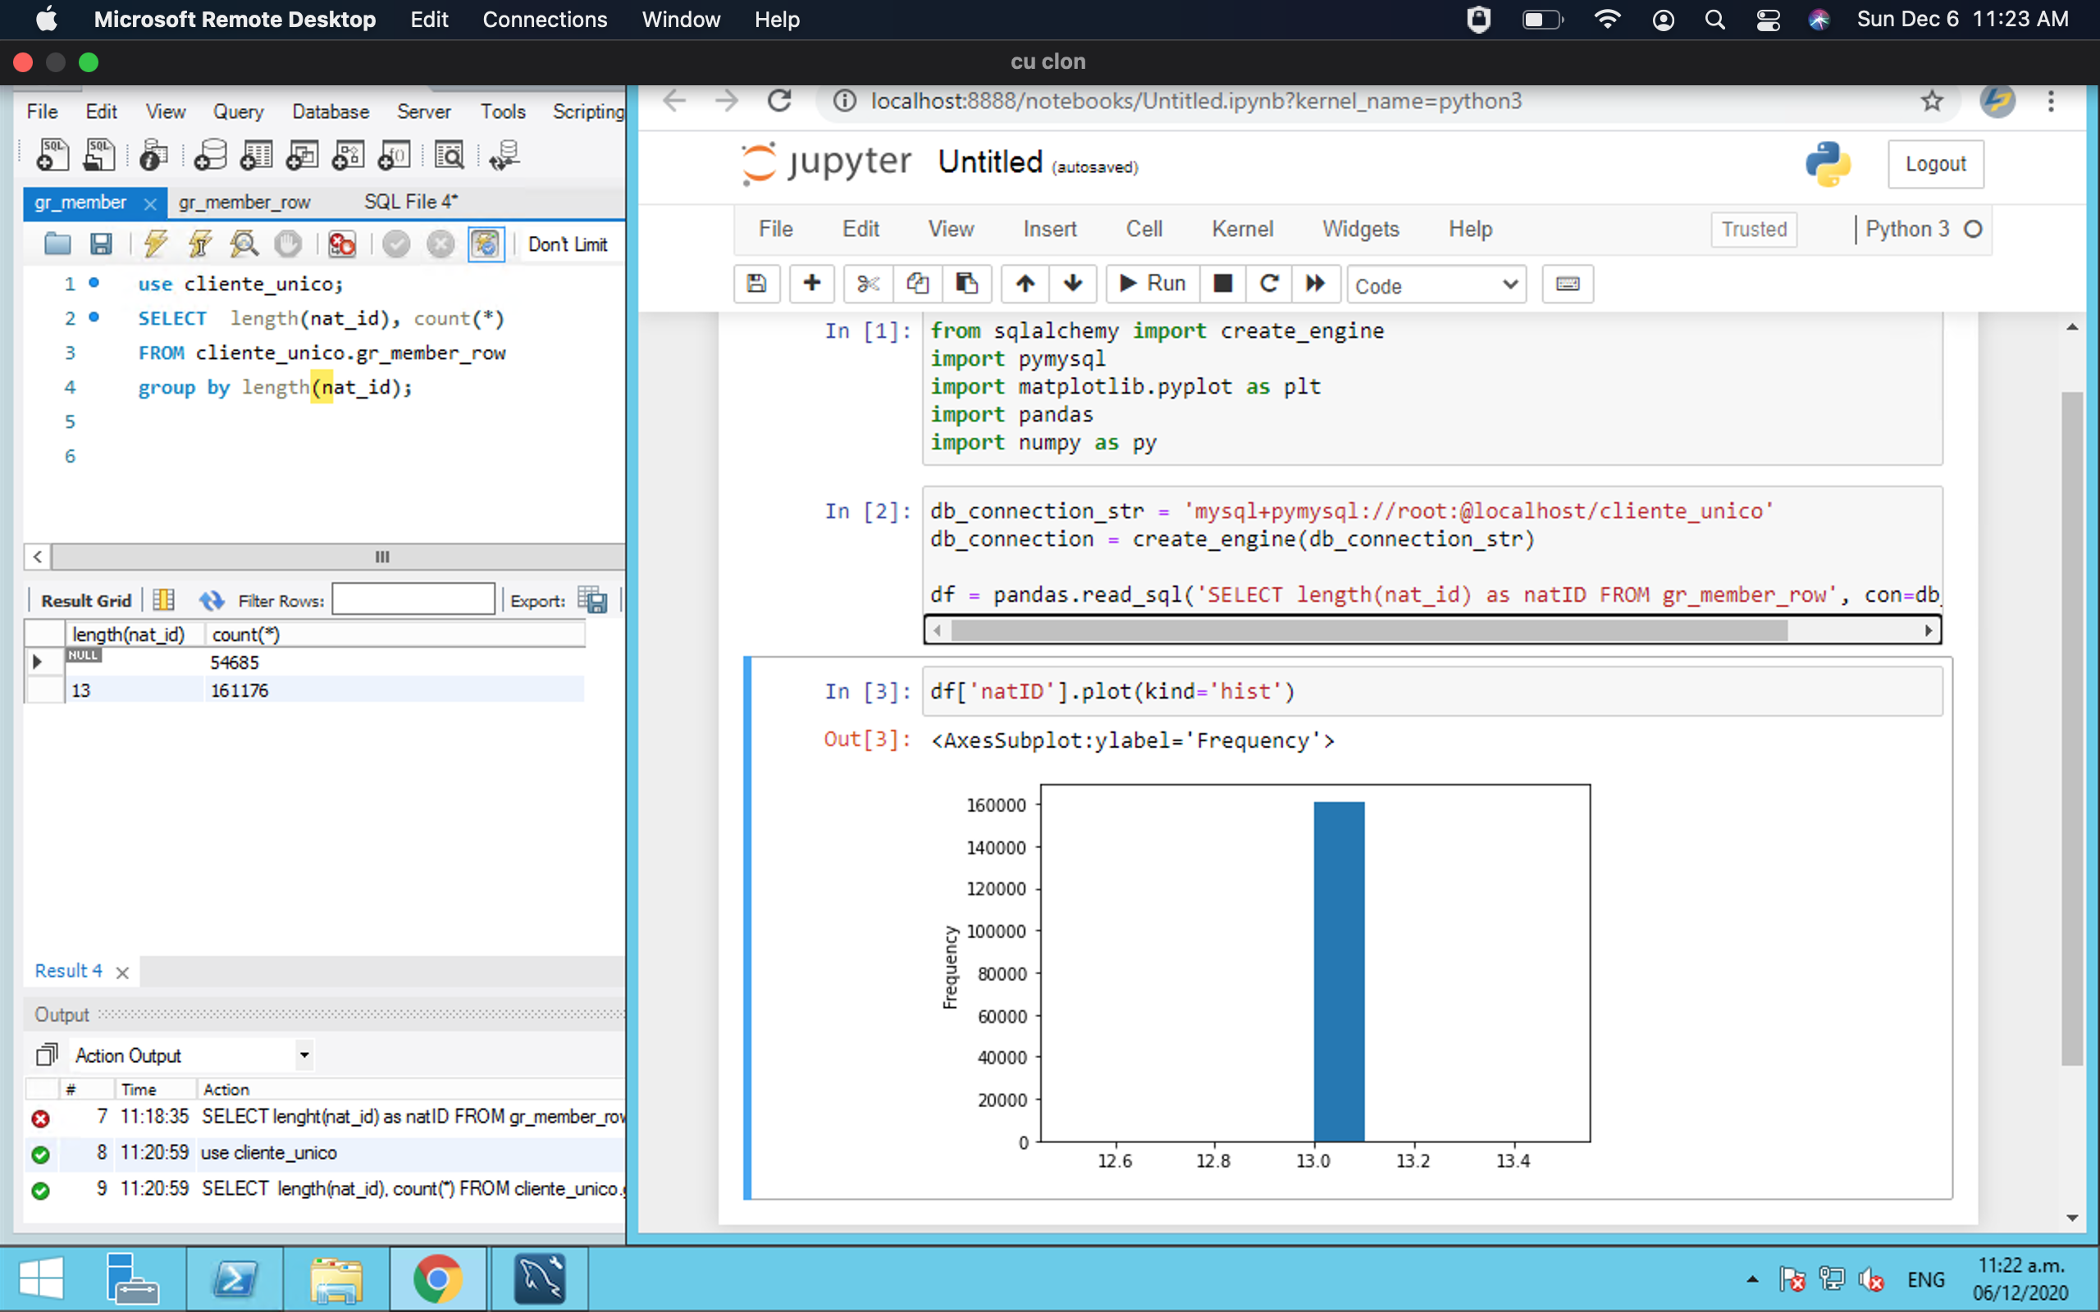Create new schema icon in Workbench
The image size is (2100, 1312).
(210, 155)
